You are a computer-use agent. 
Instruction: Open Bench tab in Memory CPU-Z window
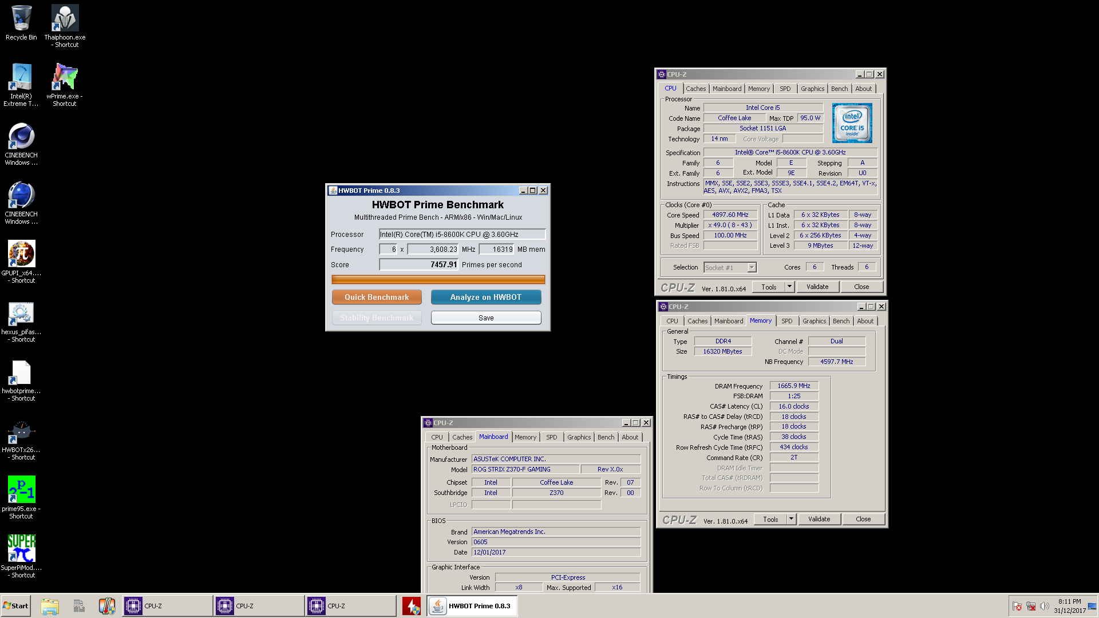tap(841, 321)
